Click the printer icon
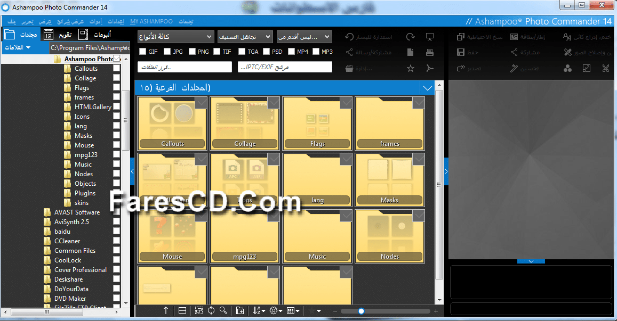This screenshot has width=617, height=321. 430,52
